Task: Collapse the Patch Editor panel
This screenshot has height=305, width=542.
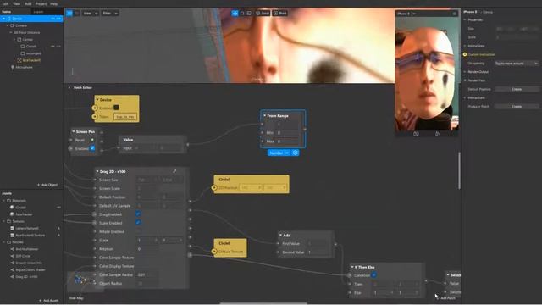Action: coord(69,88)
